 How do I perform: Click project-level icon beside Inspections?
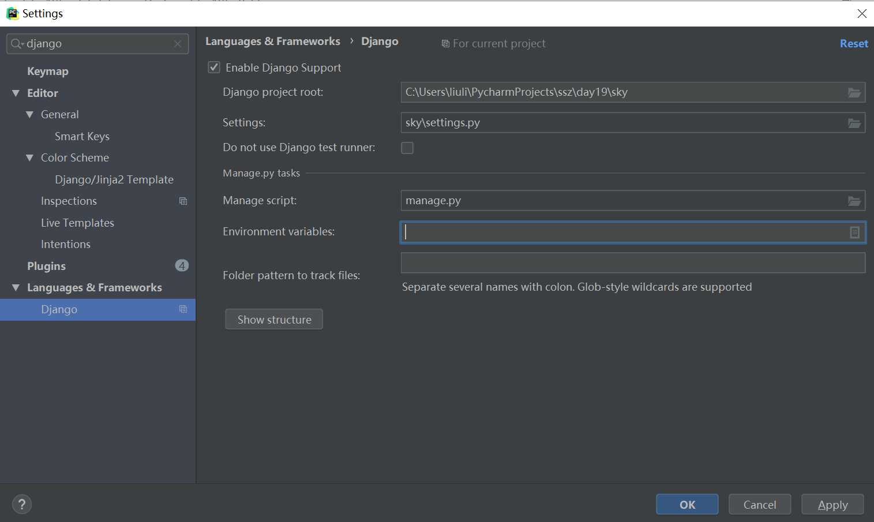tap(183, 201)
